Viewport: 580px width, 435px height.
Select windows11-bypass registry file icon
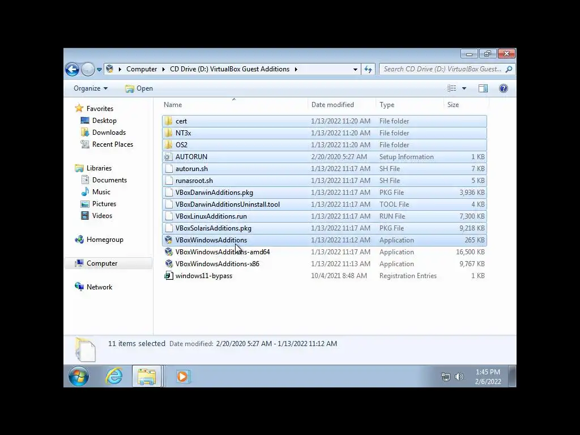[x=169, y=276]
